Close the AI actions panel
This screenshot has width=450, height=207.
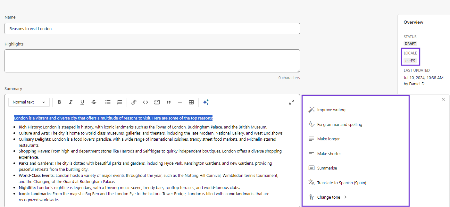coord(443,99)
